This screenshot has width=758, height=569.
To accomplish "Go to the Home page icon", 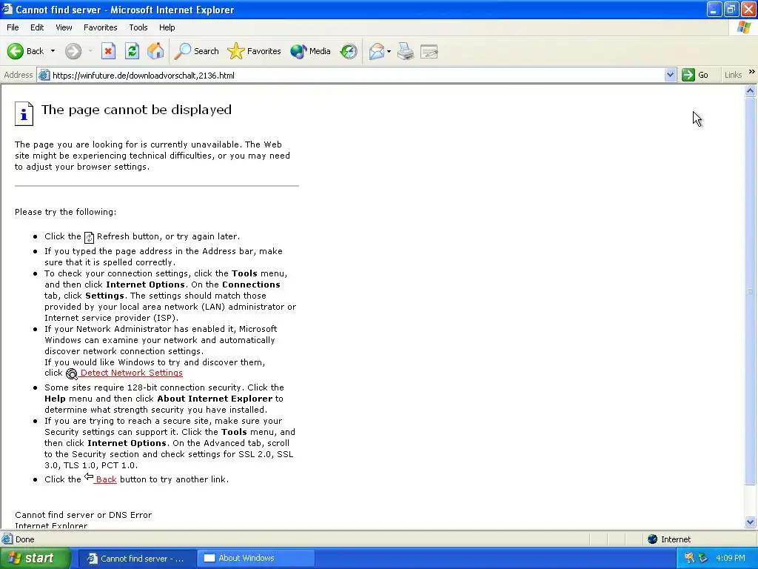I will (155, 51).
